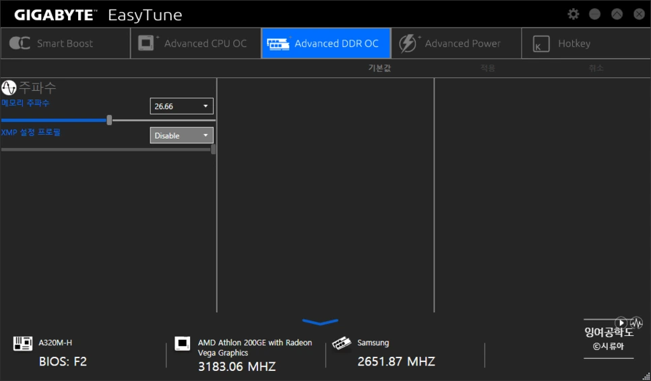The image size is (651, 381).
Task: Click the AMD Athlon 200GE processor name
Action: 255,348
